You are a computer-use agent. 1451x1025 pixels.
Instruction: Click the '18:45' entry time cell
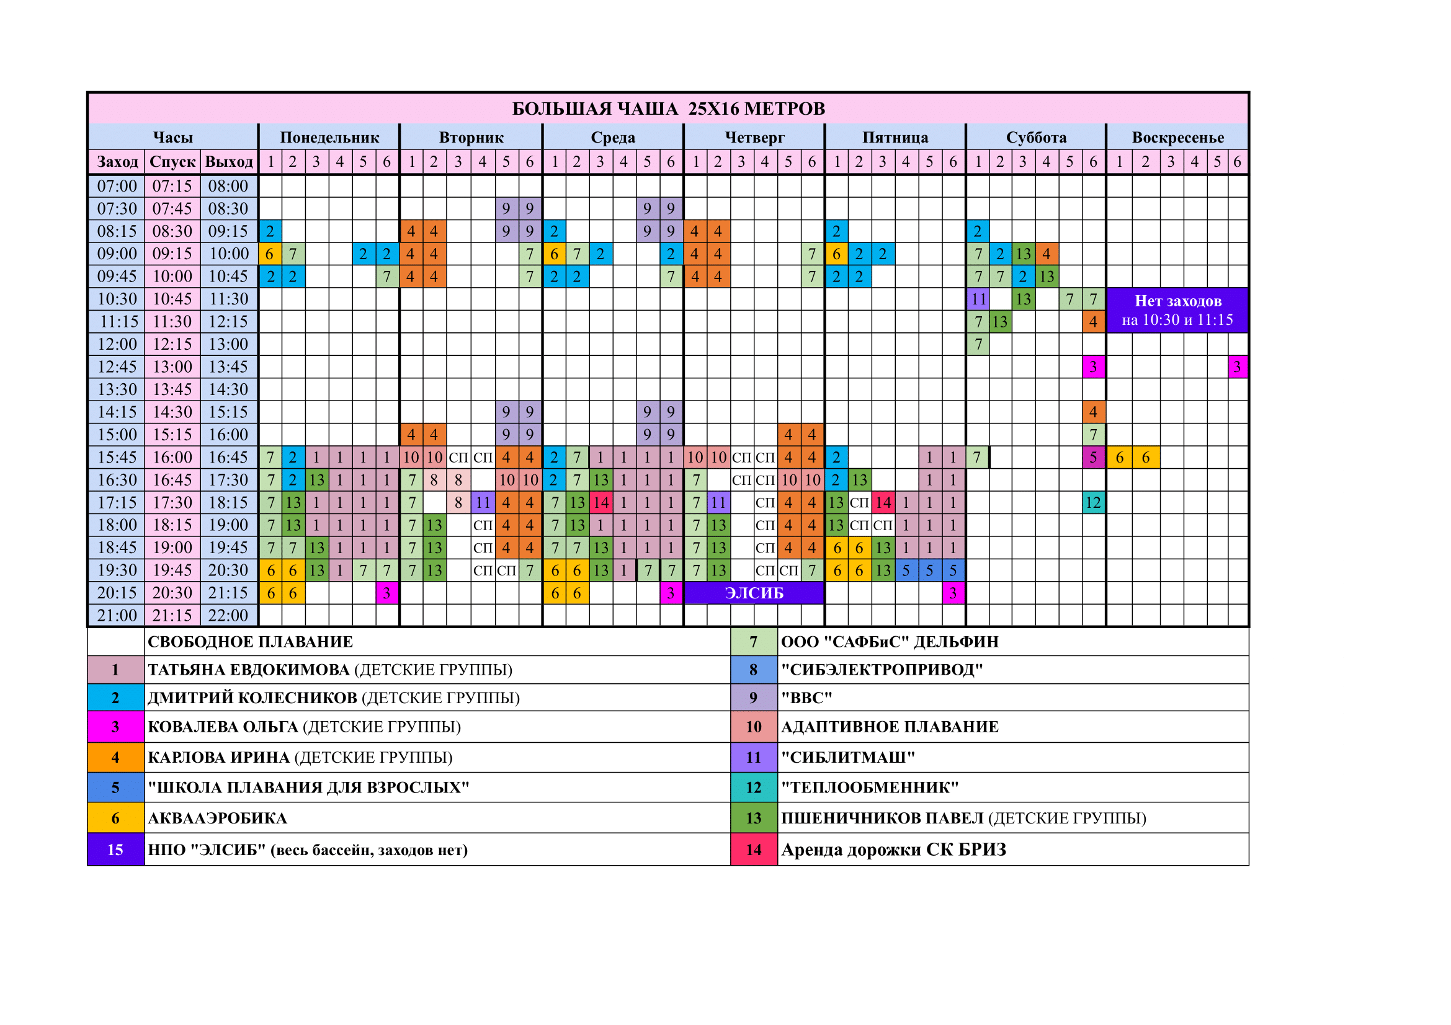click(117, 548)
